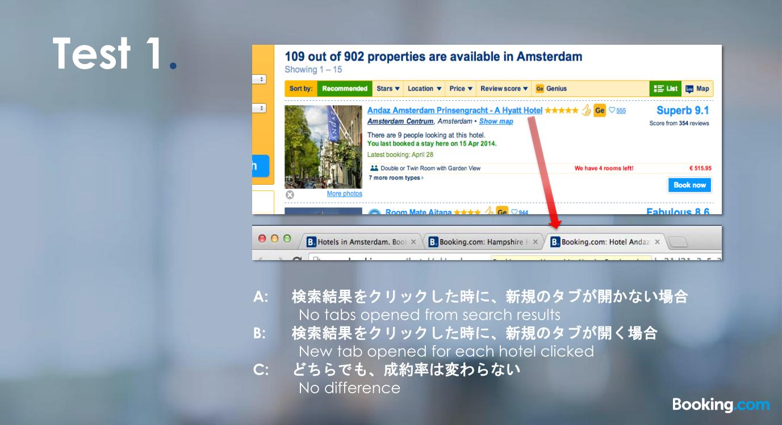Open the Room Mate Aitana hotel link

[x=419, y=212]
